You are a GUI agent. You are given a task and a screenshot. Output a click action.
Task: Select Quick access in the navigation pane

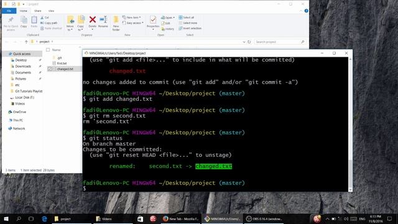click(x=22, y=54)
